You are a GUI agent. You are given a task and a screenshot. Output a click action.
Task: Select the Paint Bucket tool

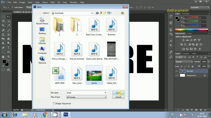(x=9, y=39)
